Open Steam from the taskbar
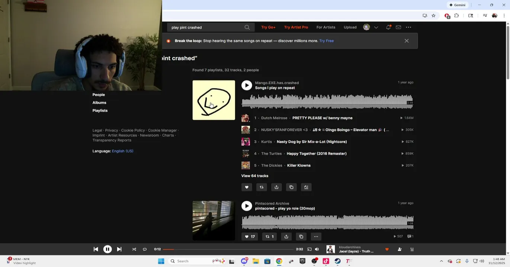This screenshot has width=510, height=267. (337, 261)
